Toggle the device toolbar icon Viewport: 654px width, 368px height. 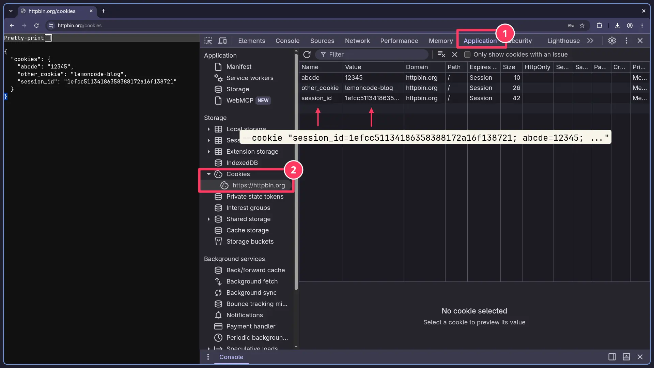[x=222, y=41]
